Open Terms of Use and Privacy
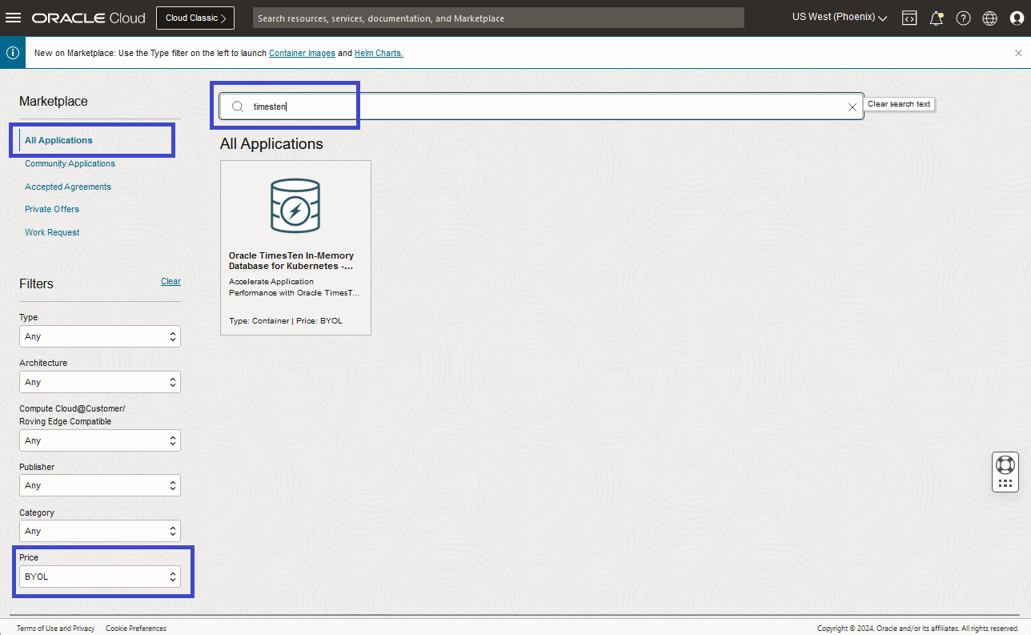1031x635 pixels. [55, 629]
